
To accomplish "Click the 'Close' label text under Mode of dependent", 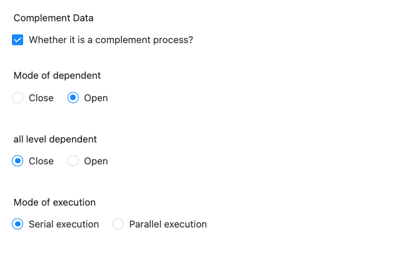I will point(41,98).
